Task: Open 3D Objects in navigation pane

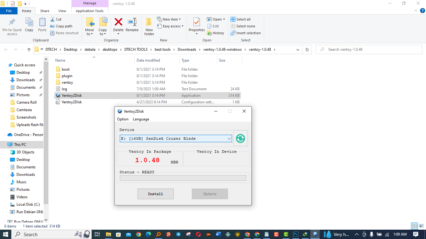Action: pyautogui.click(x=25, y=152)
